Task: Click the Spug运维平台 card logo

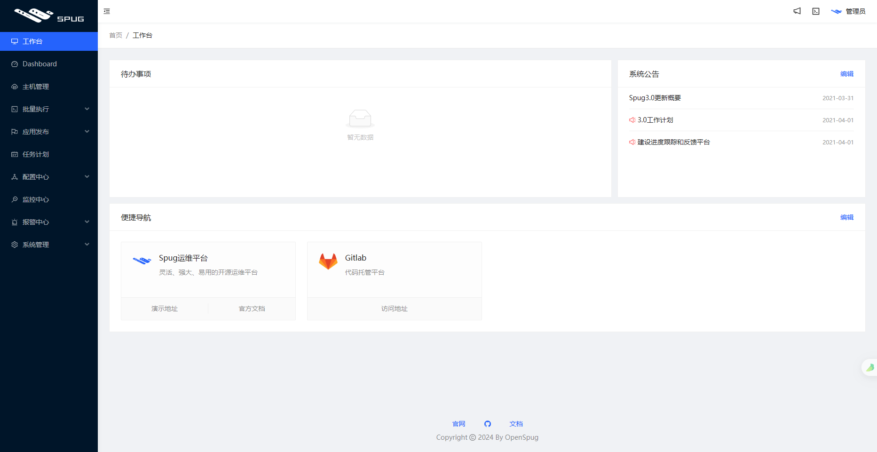Action: (x=142, y=261)
